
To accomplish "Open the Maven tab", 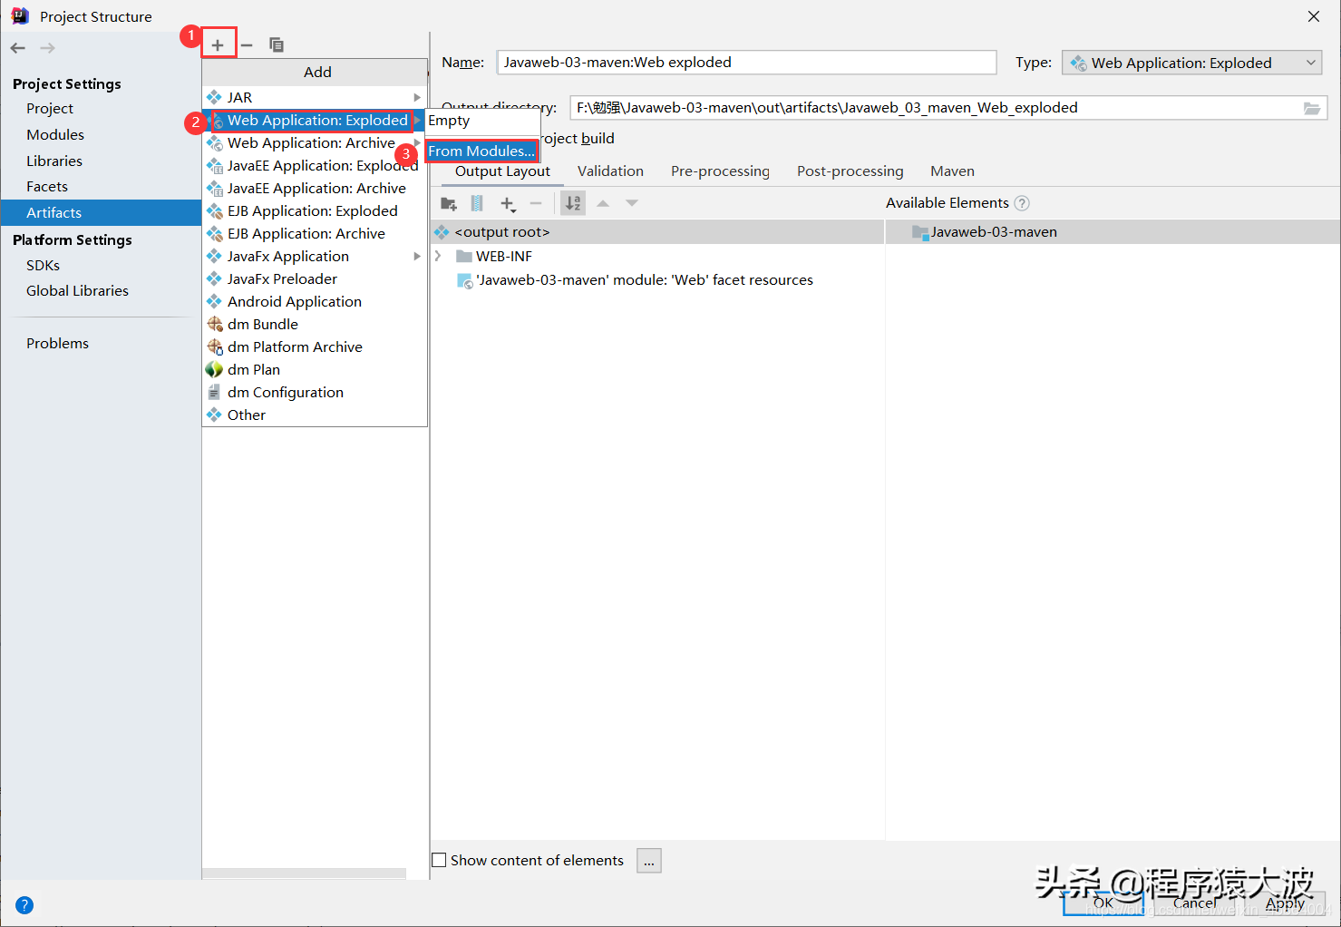I will pyautogui.click(x=952, y=171).
